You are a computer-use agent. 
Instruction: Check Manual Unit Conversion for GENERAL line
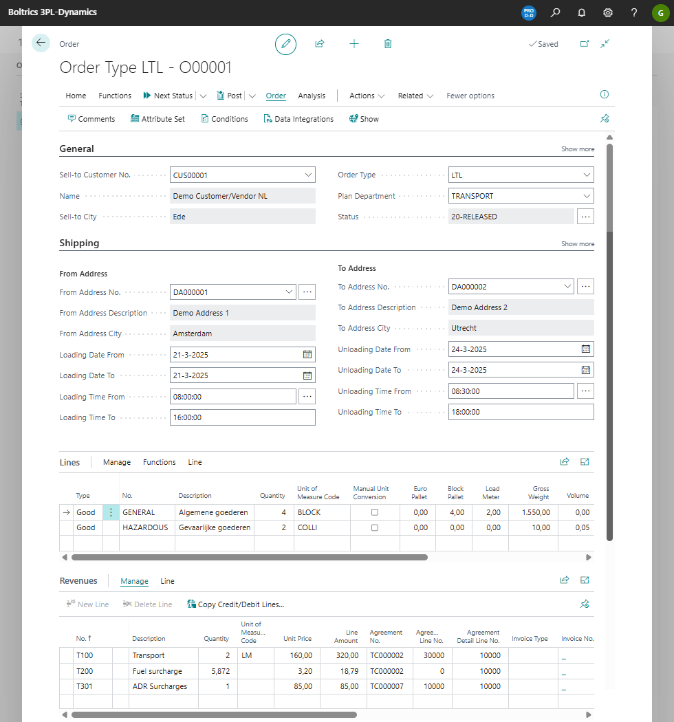(x=374, y=512)
